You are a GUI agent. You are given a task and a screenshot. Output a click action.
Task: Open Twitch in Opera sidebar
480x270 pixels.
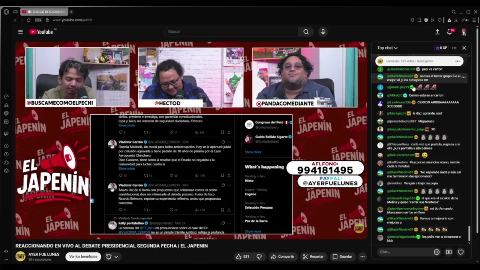click(6, 133)
